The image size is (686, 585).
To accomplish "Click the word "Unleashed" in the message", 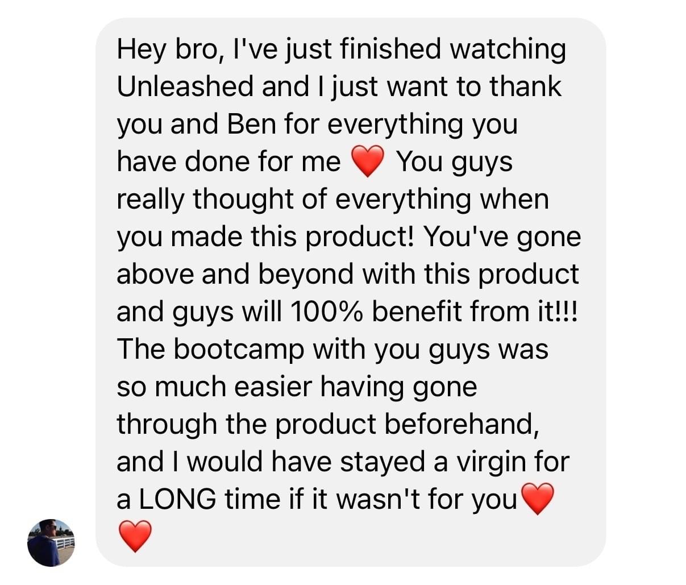I will pos(185,86).
